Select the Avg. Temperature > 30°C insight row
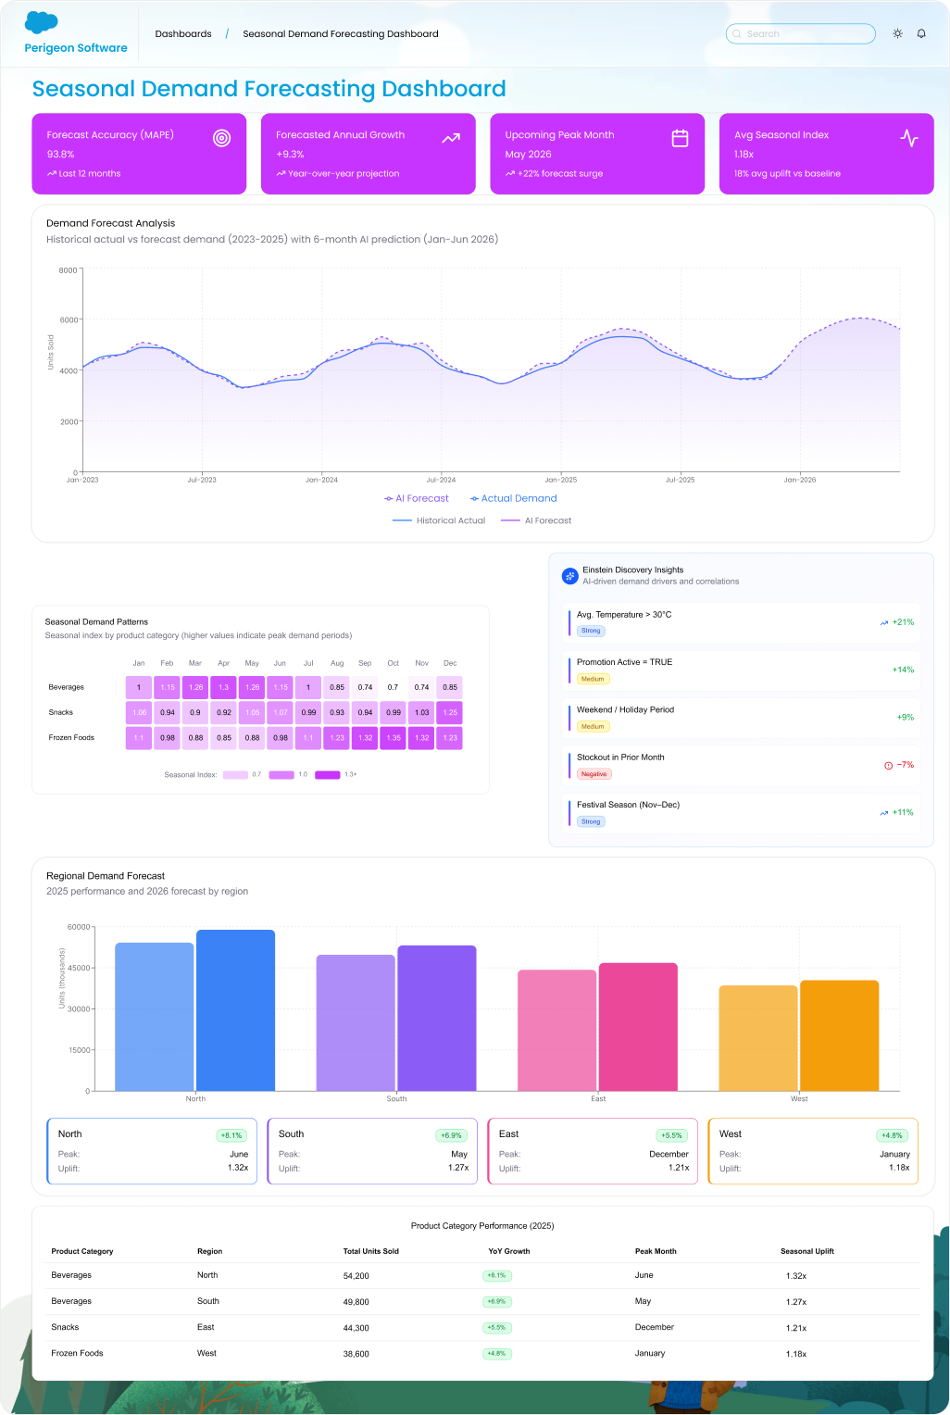 [741, 622]
